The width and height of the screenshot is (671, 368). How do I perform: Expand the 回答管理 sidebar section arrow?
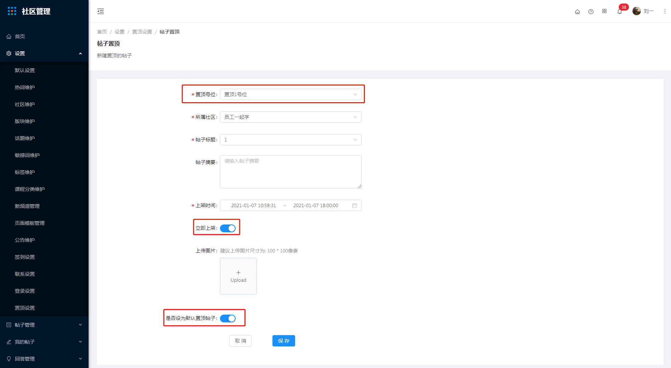click(80, 359)
